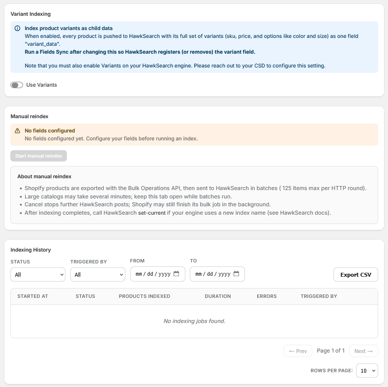388x387 pixels.
Task: Click the Started At column header
Action: click(32, 296)
